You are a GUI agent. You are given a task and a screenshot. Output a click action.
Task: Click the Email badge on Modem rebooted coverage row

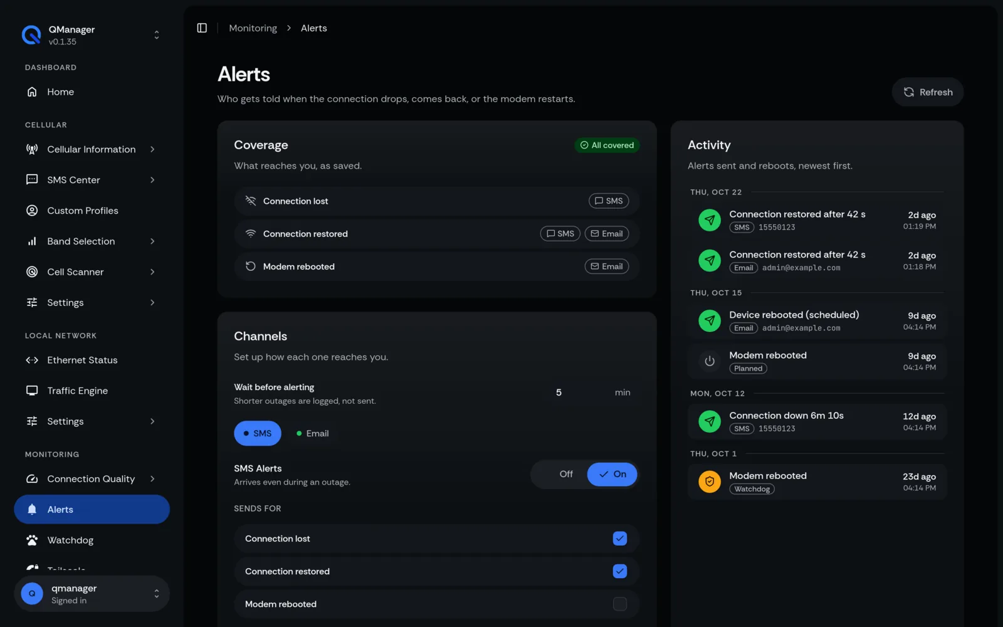click(x=607, y=266)
